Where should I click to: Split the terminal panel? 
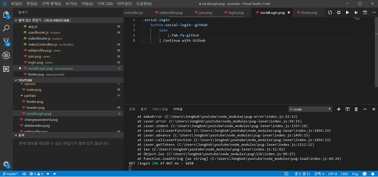[348, 109]
